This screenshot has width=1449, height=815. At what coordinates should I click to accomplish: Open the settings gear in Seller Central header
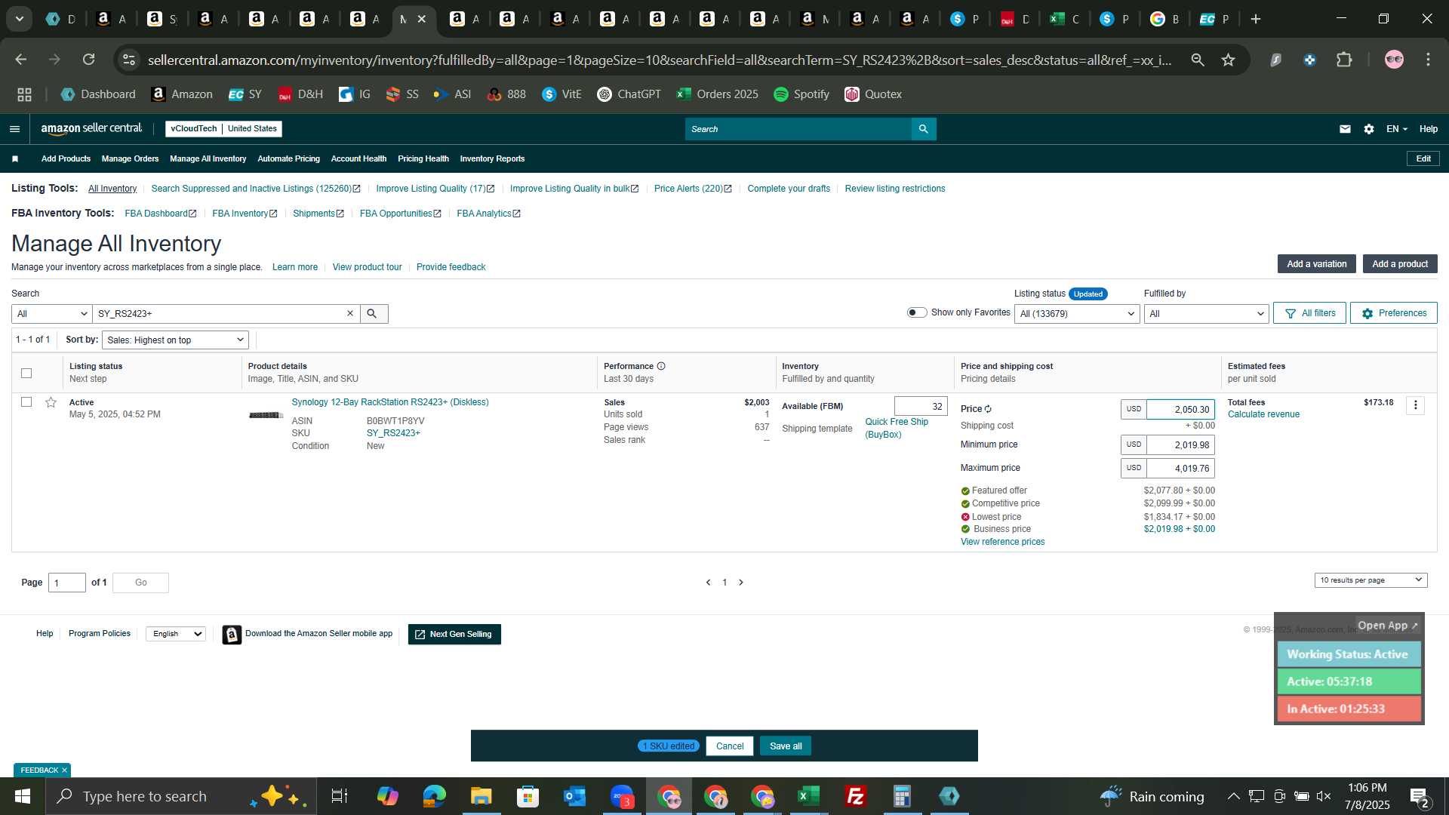pos(1369,129)
